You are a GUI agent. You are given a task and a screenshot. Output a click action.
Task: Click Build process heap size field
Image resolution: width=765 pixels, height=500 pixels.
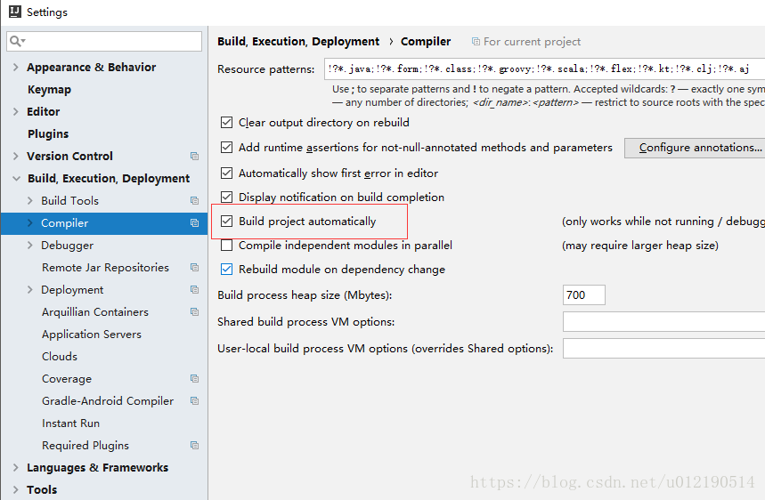point(584,294)
